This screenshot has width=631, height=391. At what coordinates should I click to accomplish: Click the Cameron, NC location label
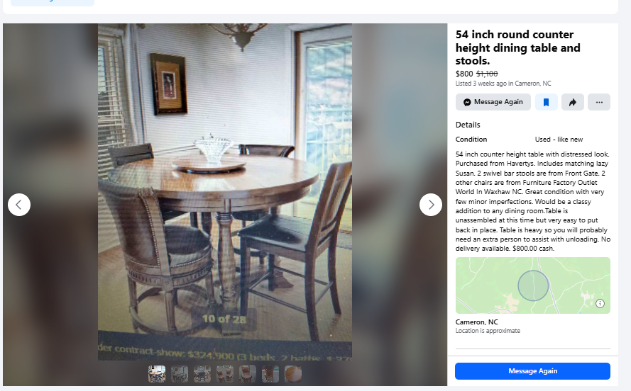476,322
